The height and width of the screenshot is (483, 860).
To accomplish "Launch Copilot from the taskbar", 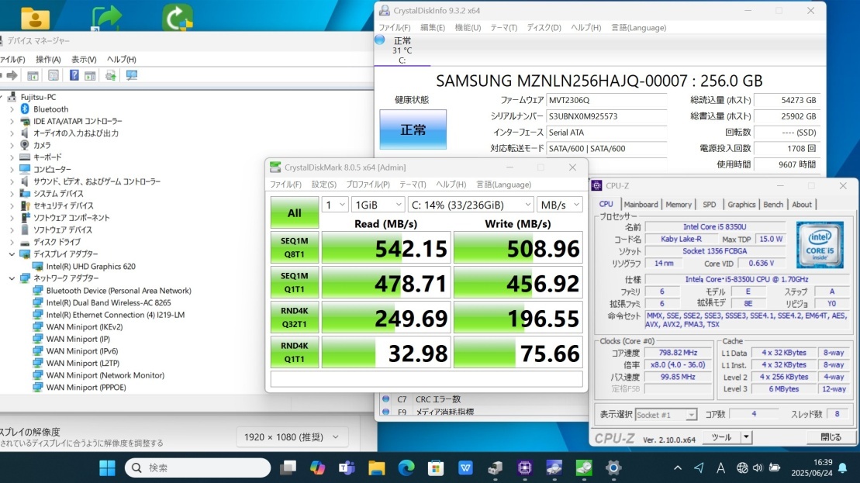I will point(318,467).
